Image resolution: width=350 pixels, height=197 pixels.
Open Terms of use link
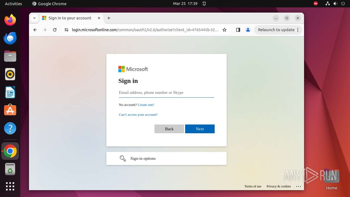pyautogui.click(x=253, y=186)
